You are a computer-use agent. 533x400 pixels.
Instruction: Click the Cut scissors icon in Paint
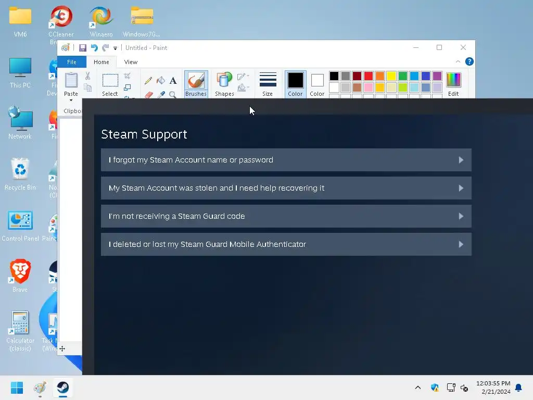(x=87, y=76)
